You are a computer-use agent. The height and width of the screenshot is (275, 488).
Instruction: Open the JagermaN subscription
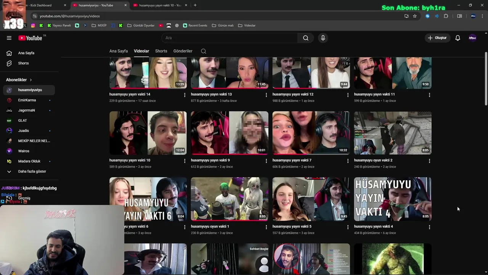click(x=29, y=110)
